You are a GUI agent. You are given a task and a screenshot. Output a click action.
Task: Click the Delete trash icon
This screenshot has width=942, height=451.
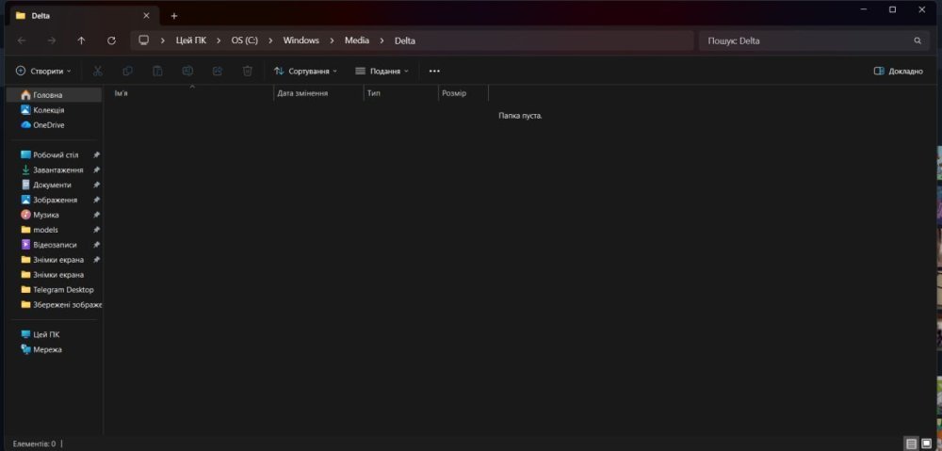(248, 71)
